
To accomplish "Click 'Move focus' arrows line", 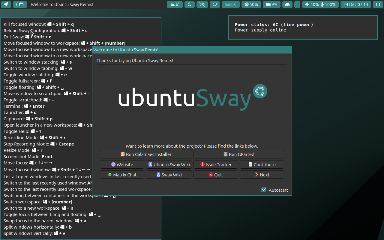I will click(28, 163).
